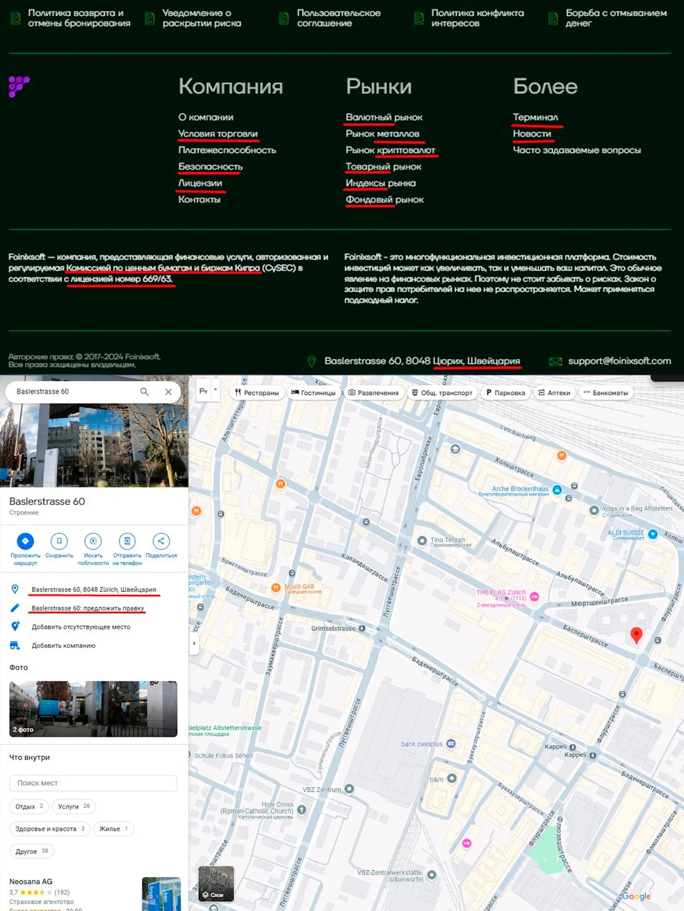
Task: Open the 2 фото photo thumbnail
Action: click(93, 709)
